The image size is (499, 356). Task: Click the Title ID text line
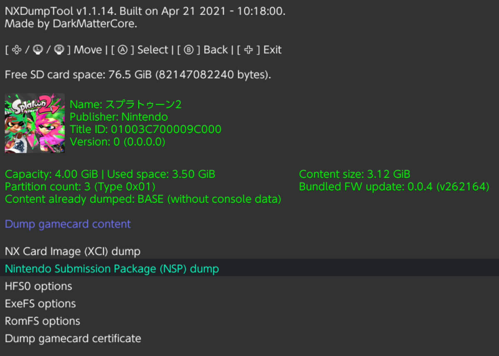click(x=145, y=129)
